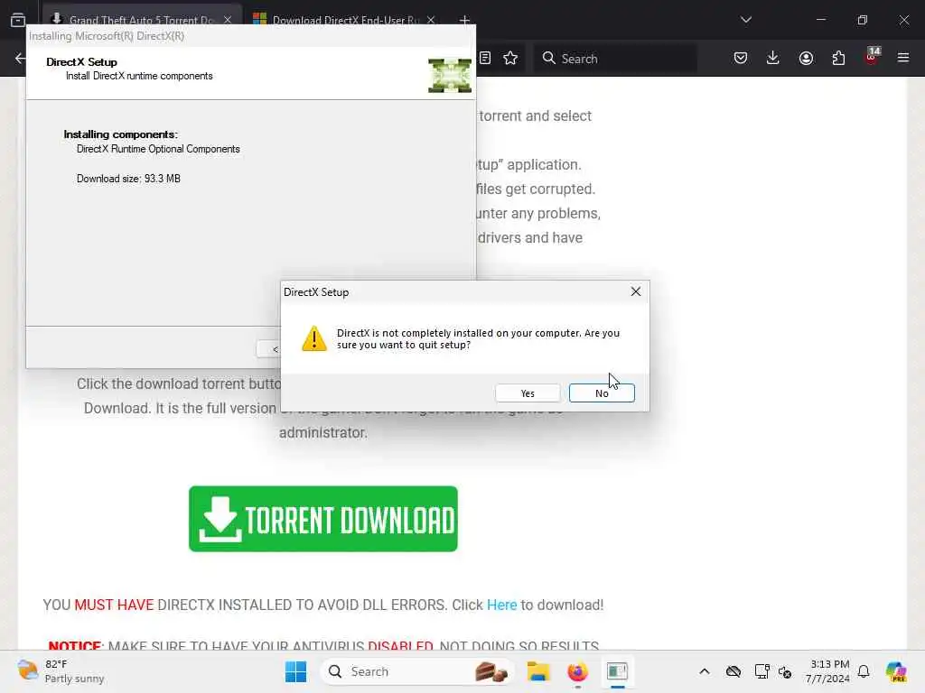Click the DirectX logo in the setup window
Screen dimensions: 925x693
pyautogui.click(x=450, y=76)
